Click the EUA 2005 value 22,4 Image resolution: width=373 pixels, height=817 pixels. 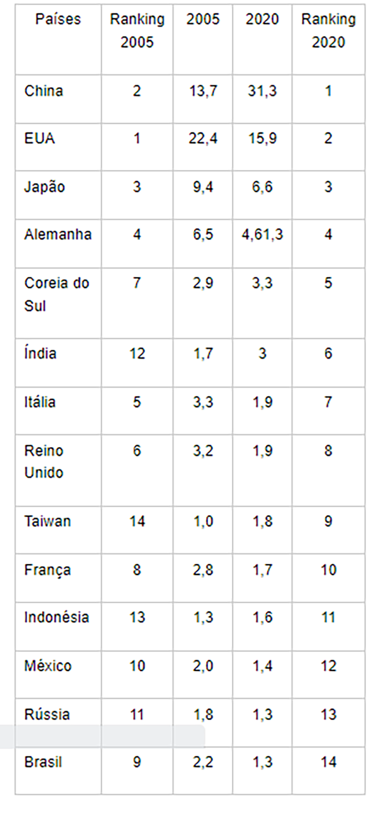pos(203,139)
